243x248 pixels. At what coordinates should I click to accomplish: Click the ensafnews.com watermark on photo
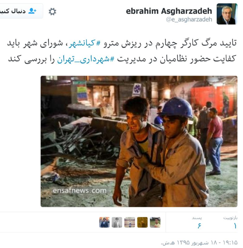pos(80,190)
